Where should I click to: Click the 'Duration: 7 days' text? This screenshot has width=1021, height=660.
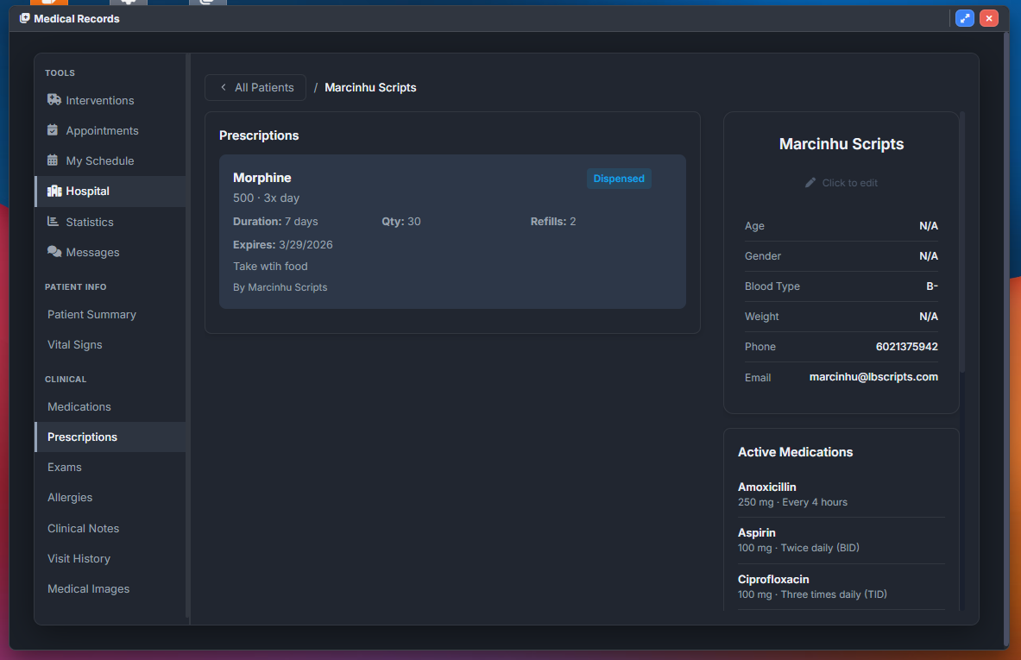coord(275,222)
